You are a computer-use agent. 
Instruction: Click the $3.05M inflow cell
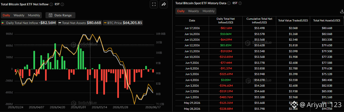click(225, 80)
